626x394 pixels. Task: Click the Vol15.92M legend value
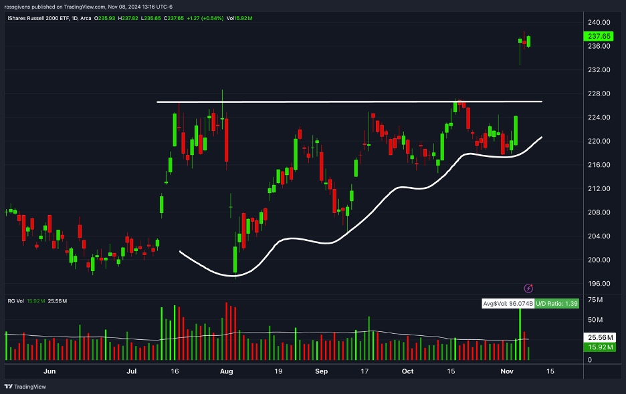click(x=239, y=18)
